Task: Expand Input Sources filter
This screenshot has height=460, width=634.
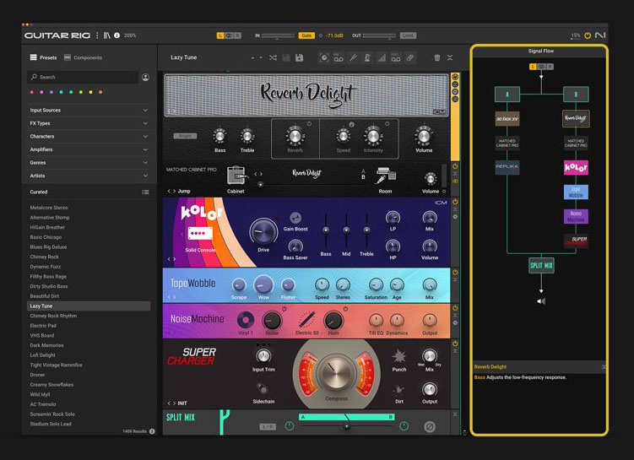Action: pyautogui.click(x=89, y=111)
